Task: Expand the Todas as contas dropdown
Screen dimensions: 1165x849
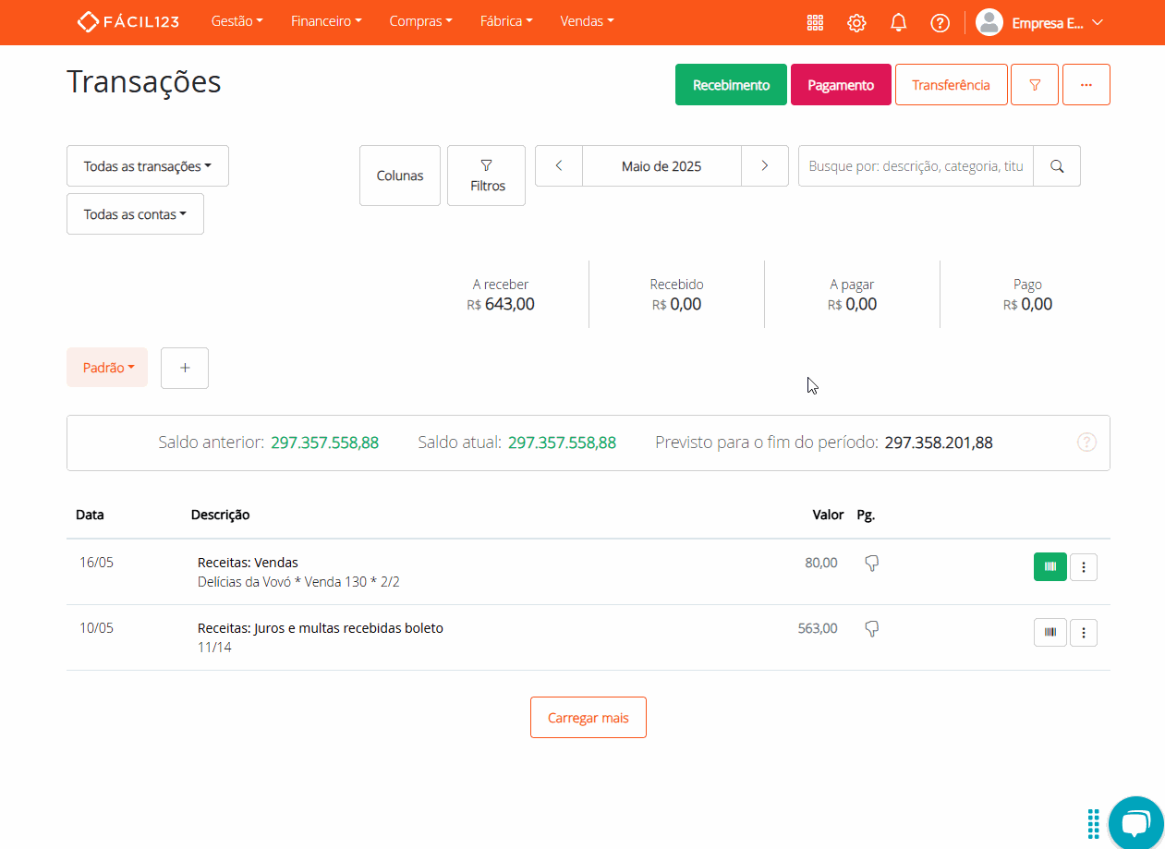Action: coord(135,214)
